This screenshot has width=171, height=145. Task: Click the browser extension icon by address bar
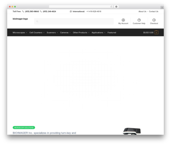coord(116,7)
